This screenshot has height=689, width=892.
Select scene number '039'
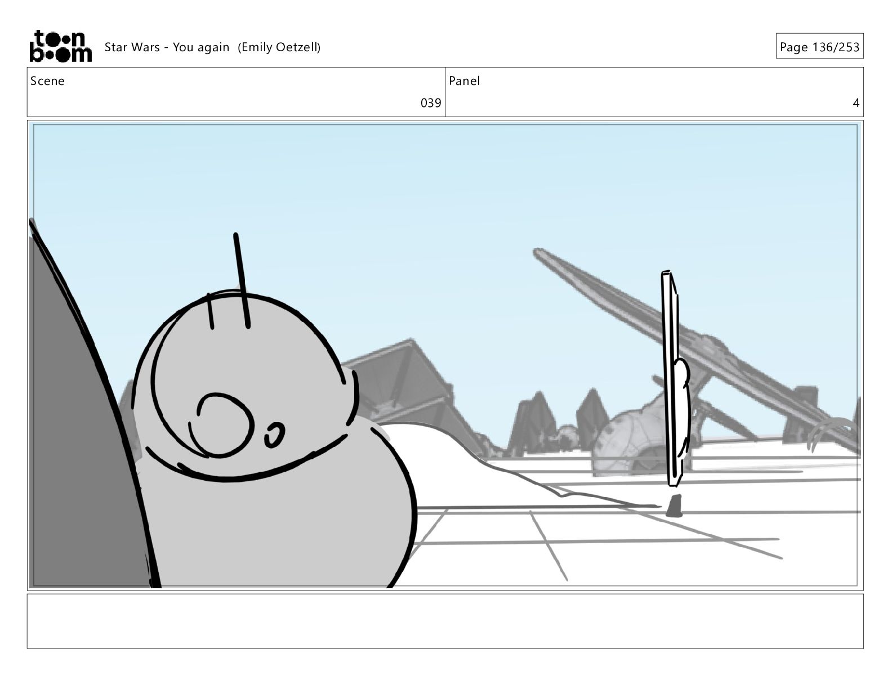(x=431, y=103)
